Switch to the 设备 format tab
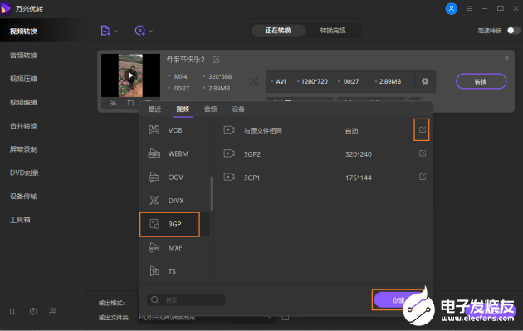This screenshot has width=523, height=331. coord(238,110)
